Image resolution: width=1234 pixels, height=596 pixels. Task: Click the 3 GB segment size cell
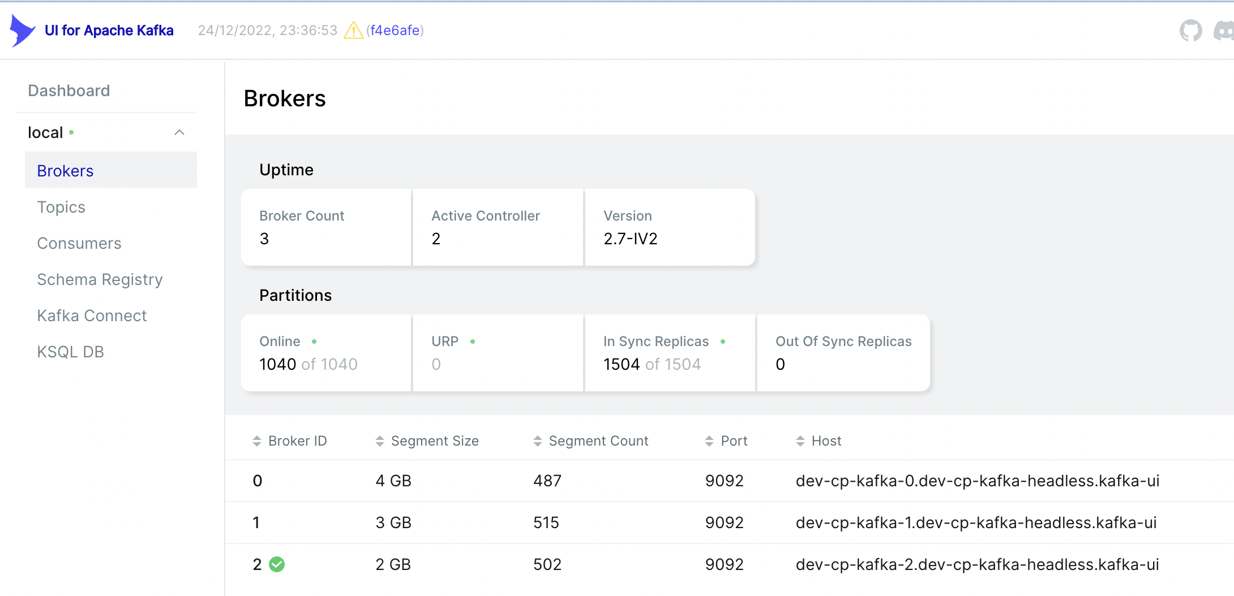tap(393, 522)
